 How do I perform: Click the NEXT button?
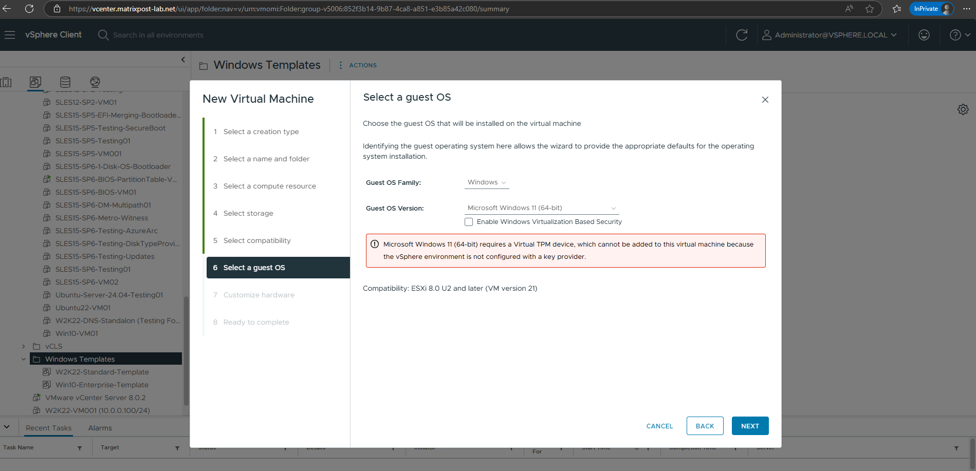click(750, 426)
